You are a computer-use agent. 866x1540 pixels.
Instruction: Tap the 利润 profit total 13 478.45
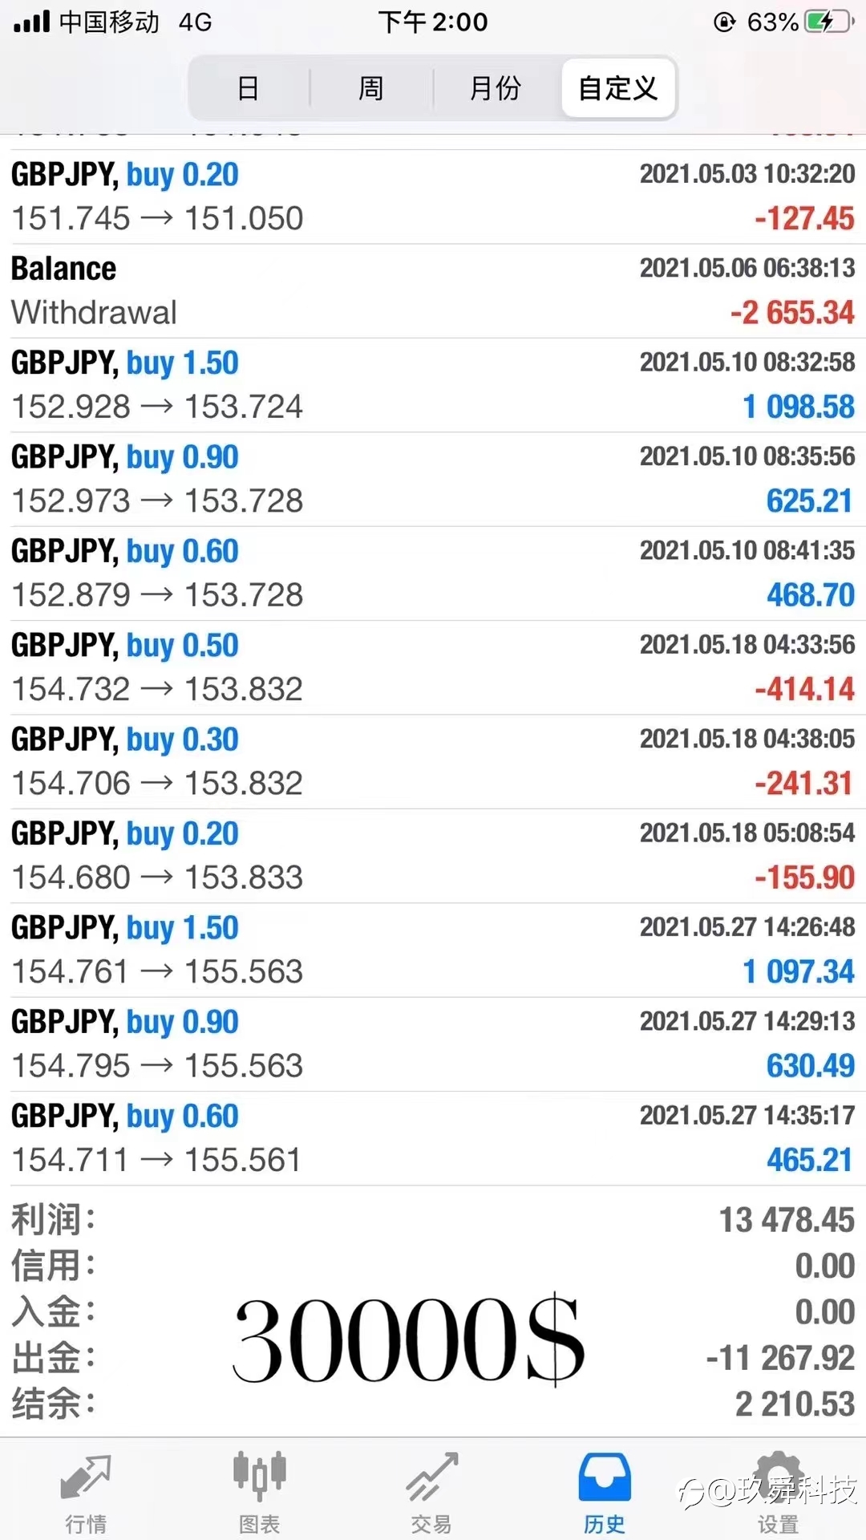[787, 1220]
